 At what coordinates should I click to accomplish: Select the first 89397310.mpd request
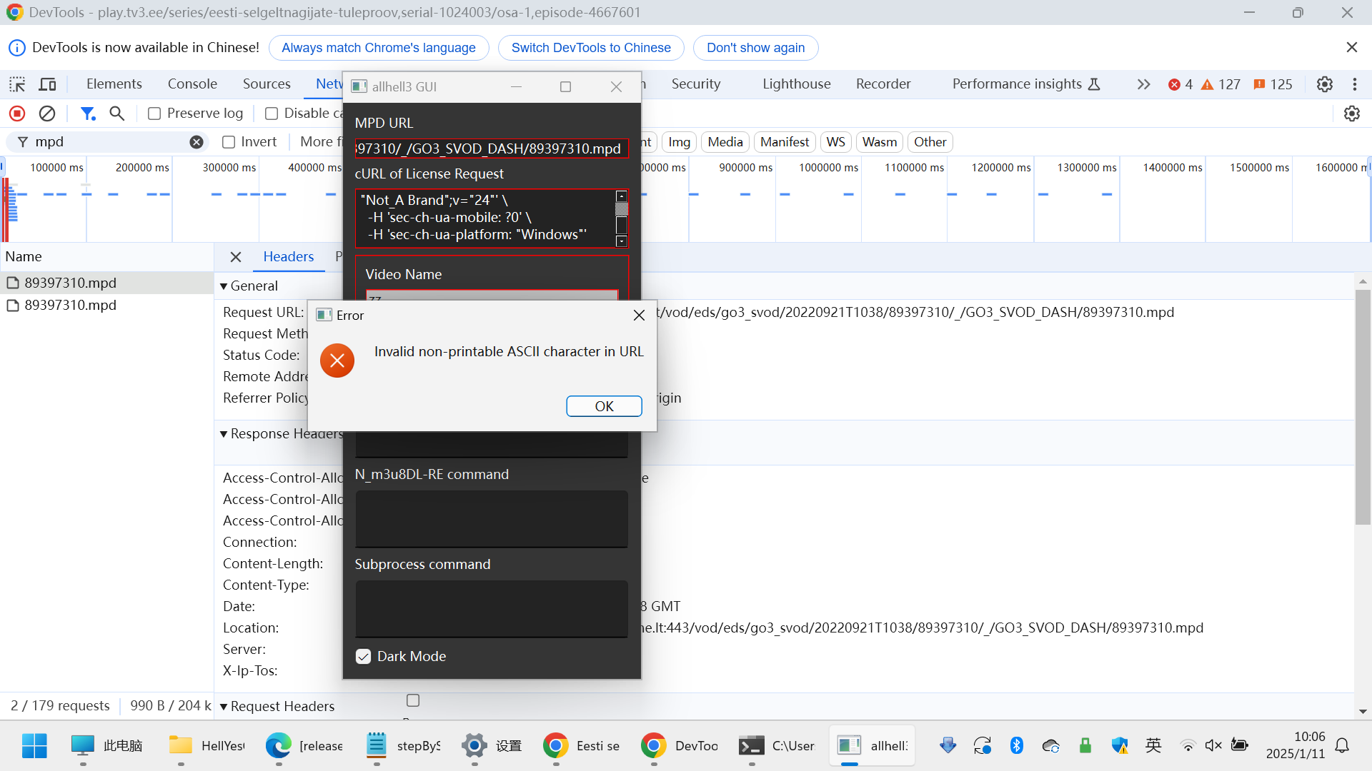point(70,283)
